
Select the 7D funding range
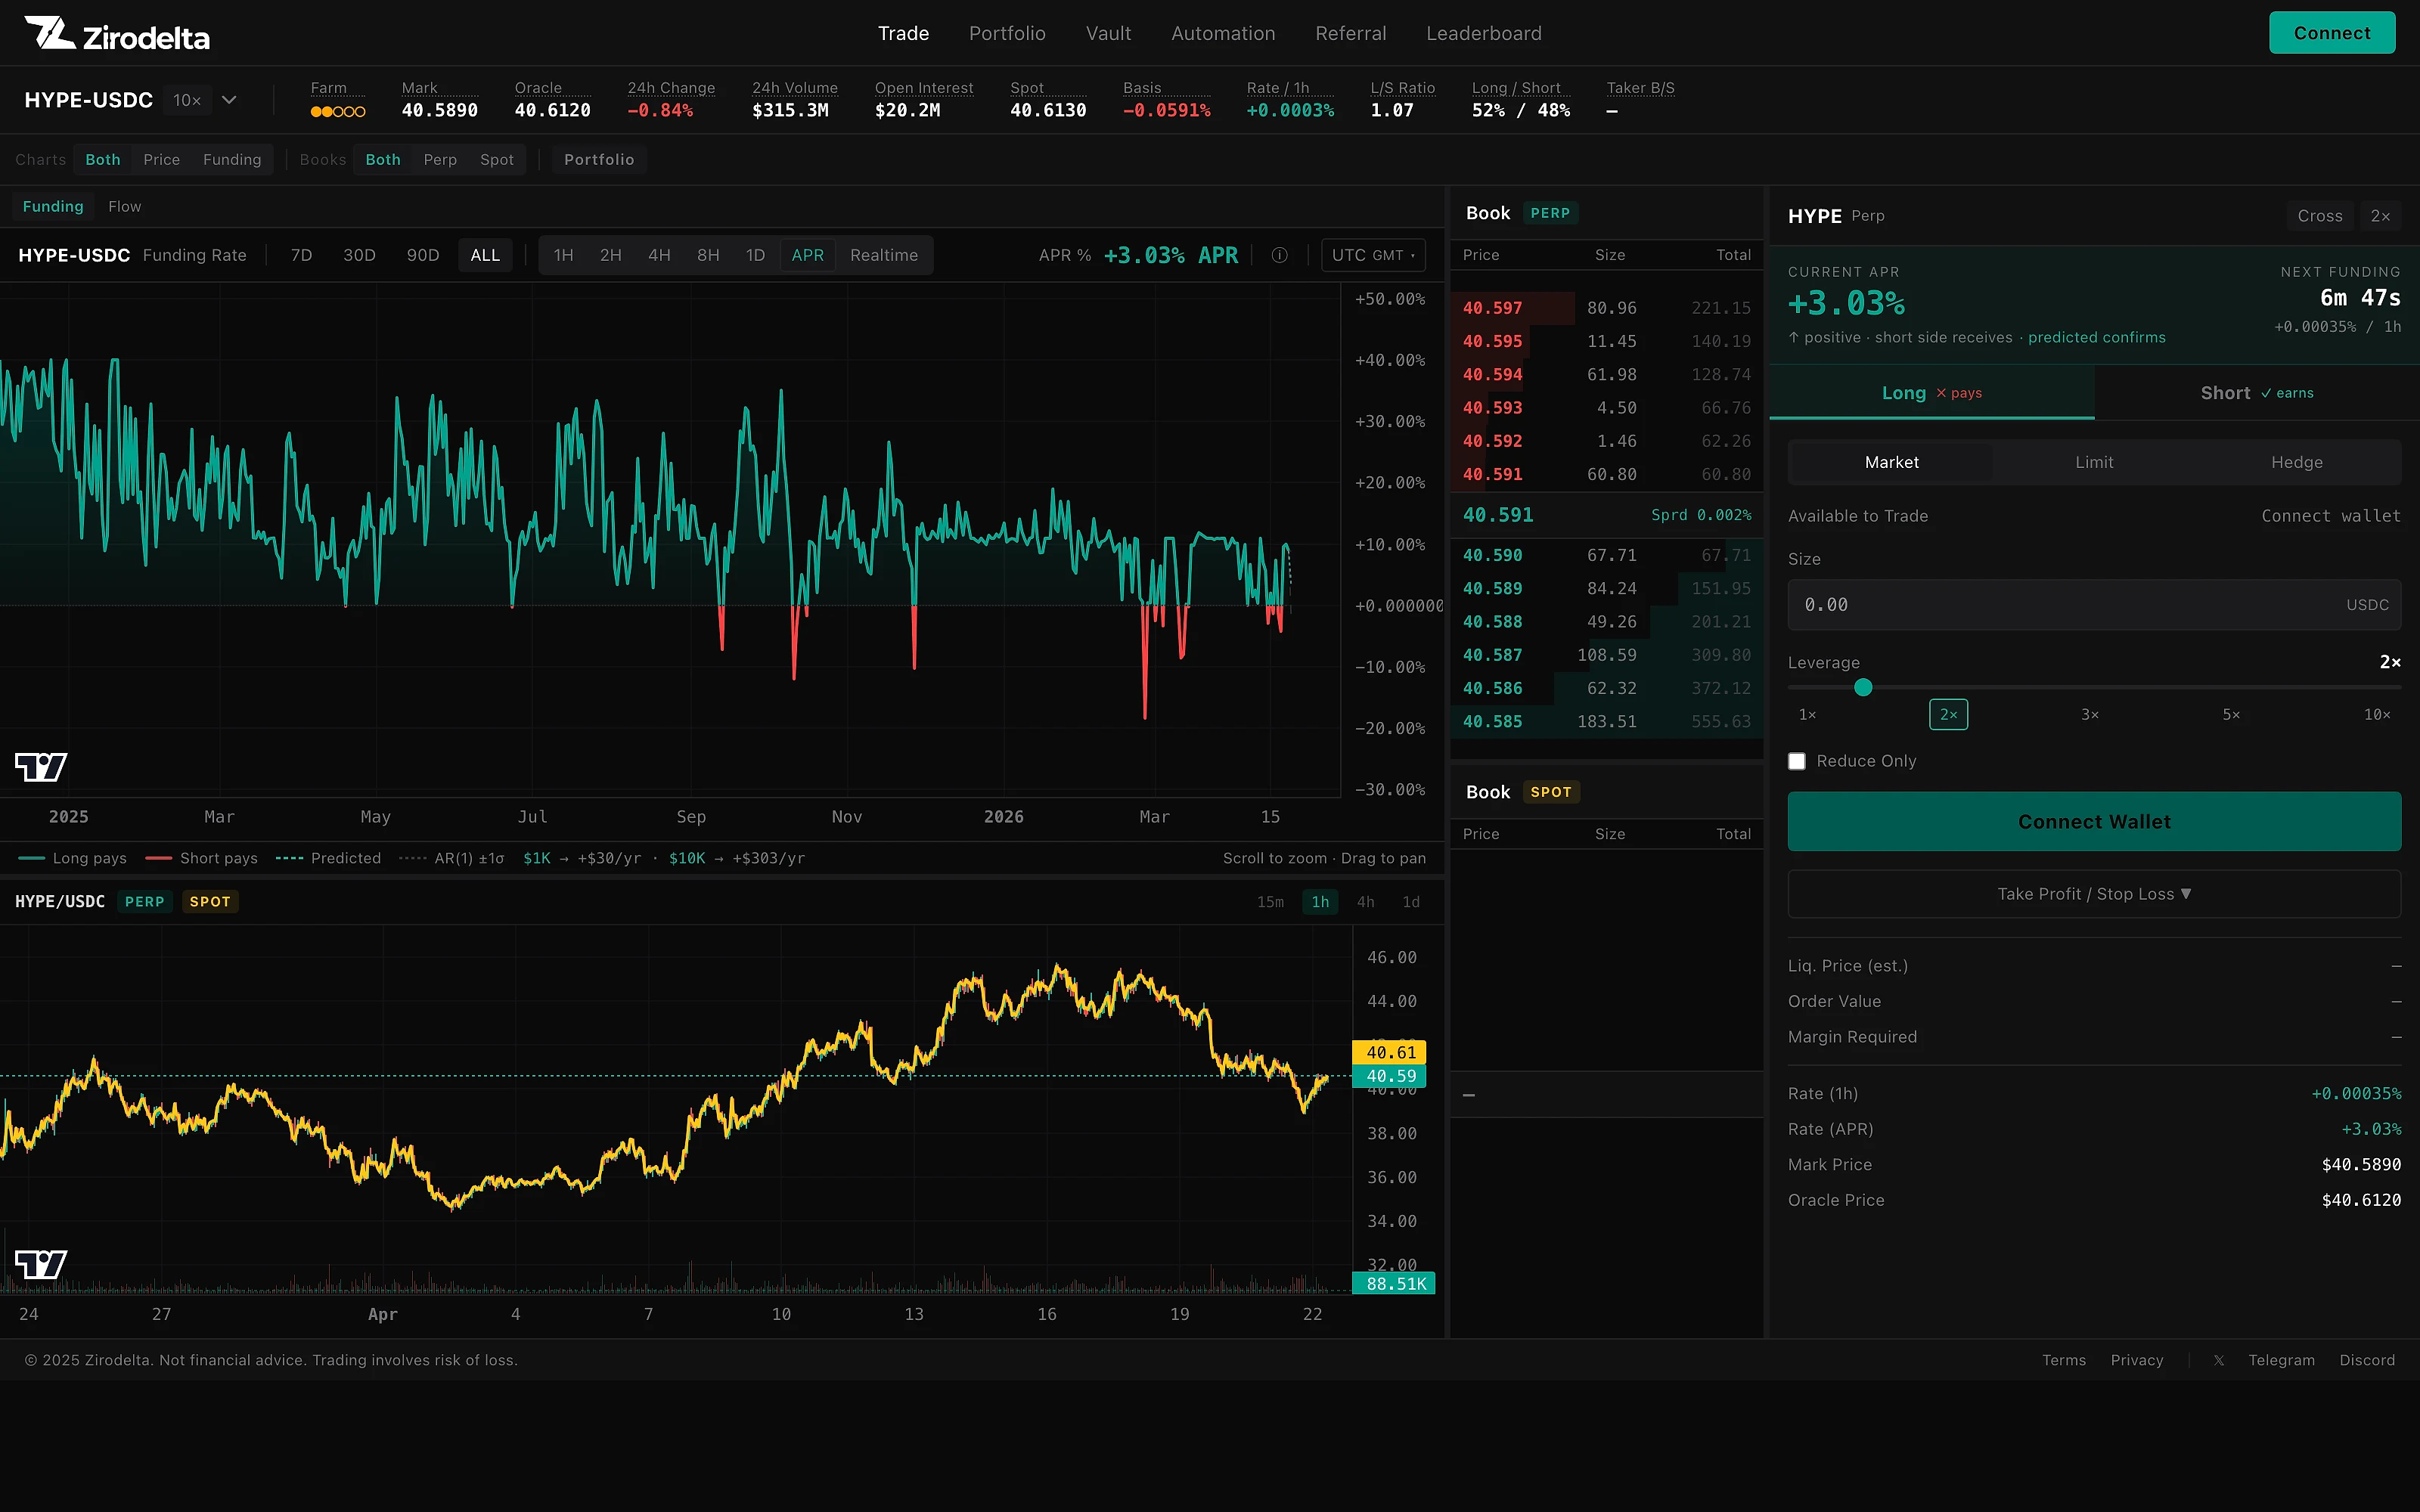point(301,256)
